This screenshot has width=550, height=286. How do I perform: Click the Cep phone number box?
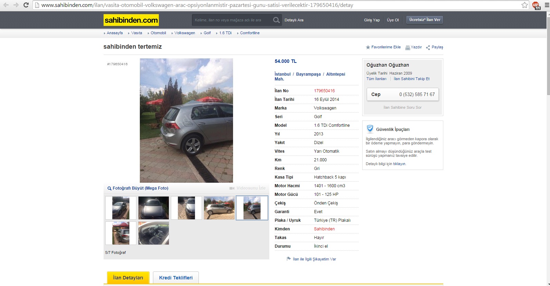coord(403,94)
